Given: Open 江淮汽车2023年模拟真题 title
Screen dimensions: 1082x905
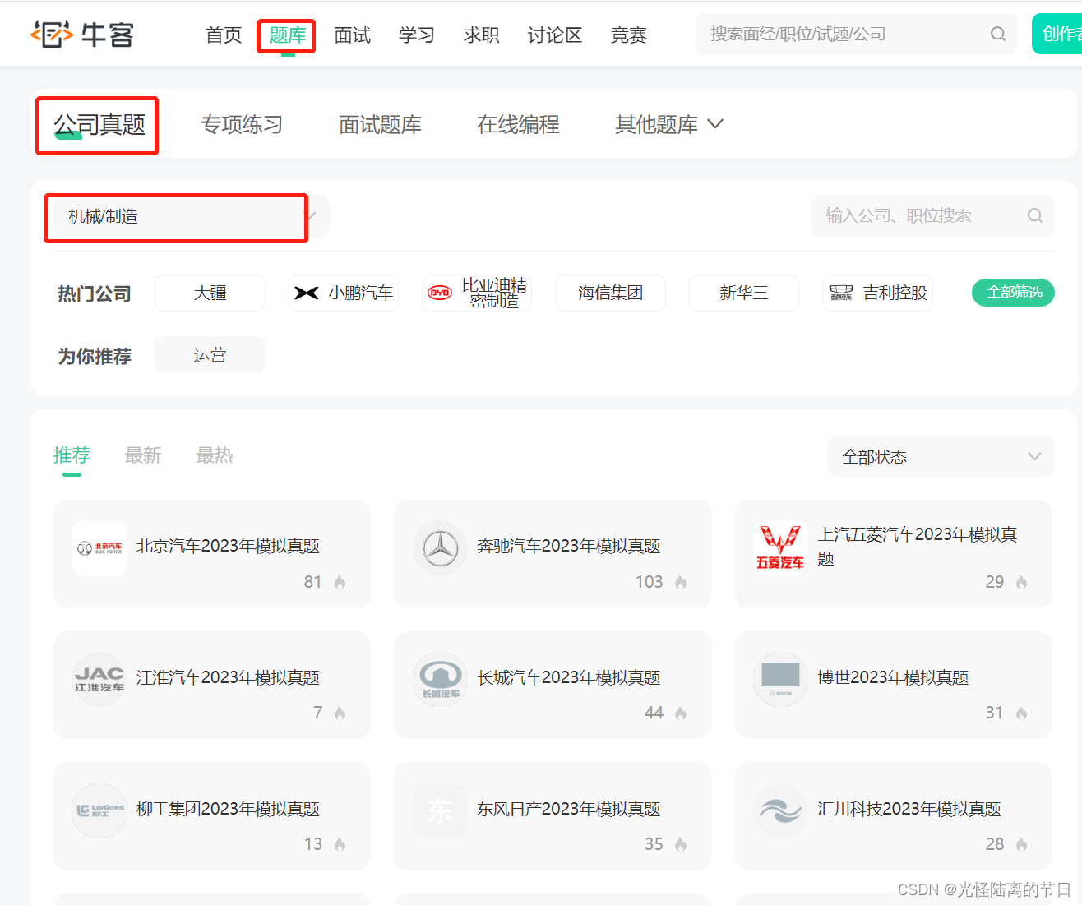Looking at the screenshot, I should coord(228,677).
